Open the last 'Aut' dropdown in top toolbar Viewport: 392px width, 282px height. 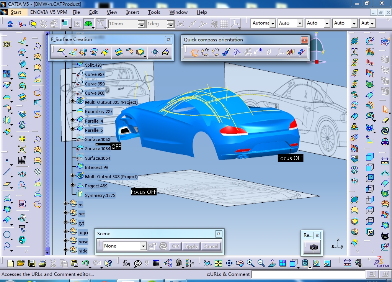372,23
